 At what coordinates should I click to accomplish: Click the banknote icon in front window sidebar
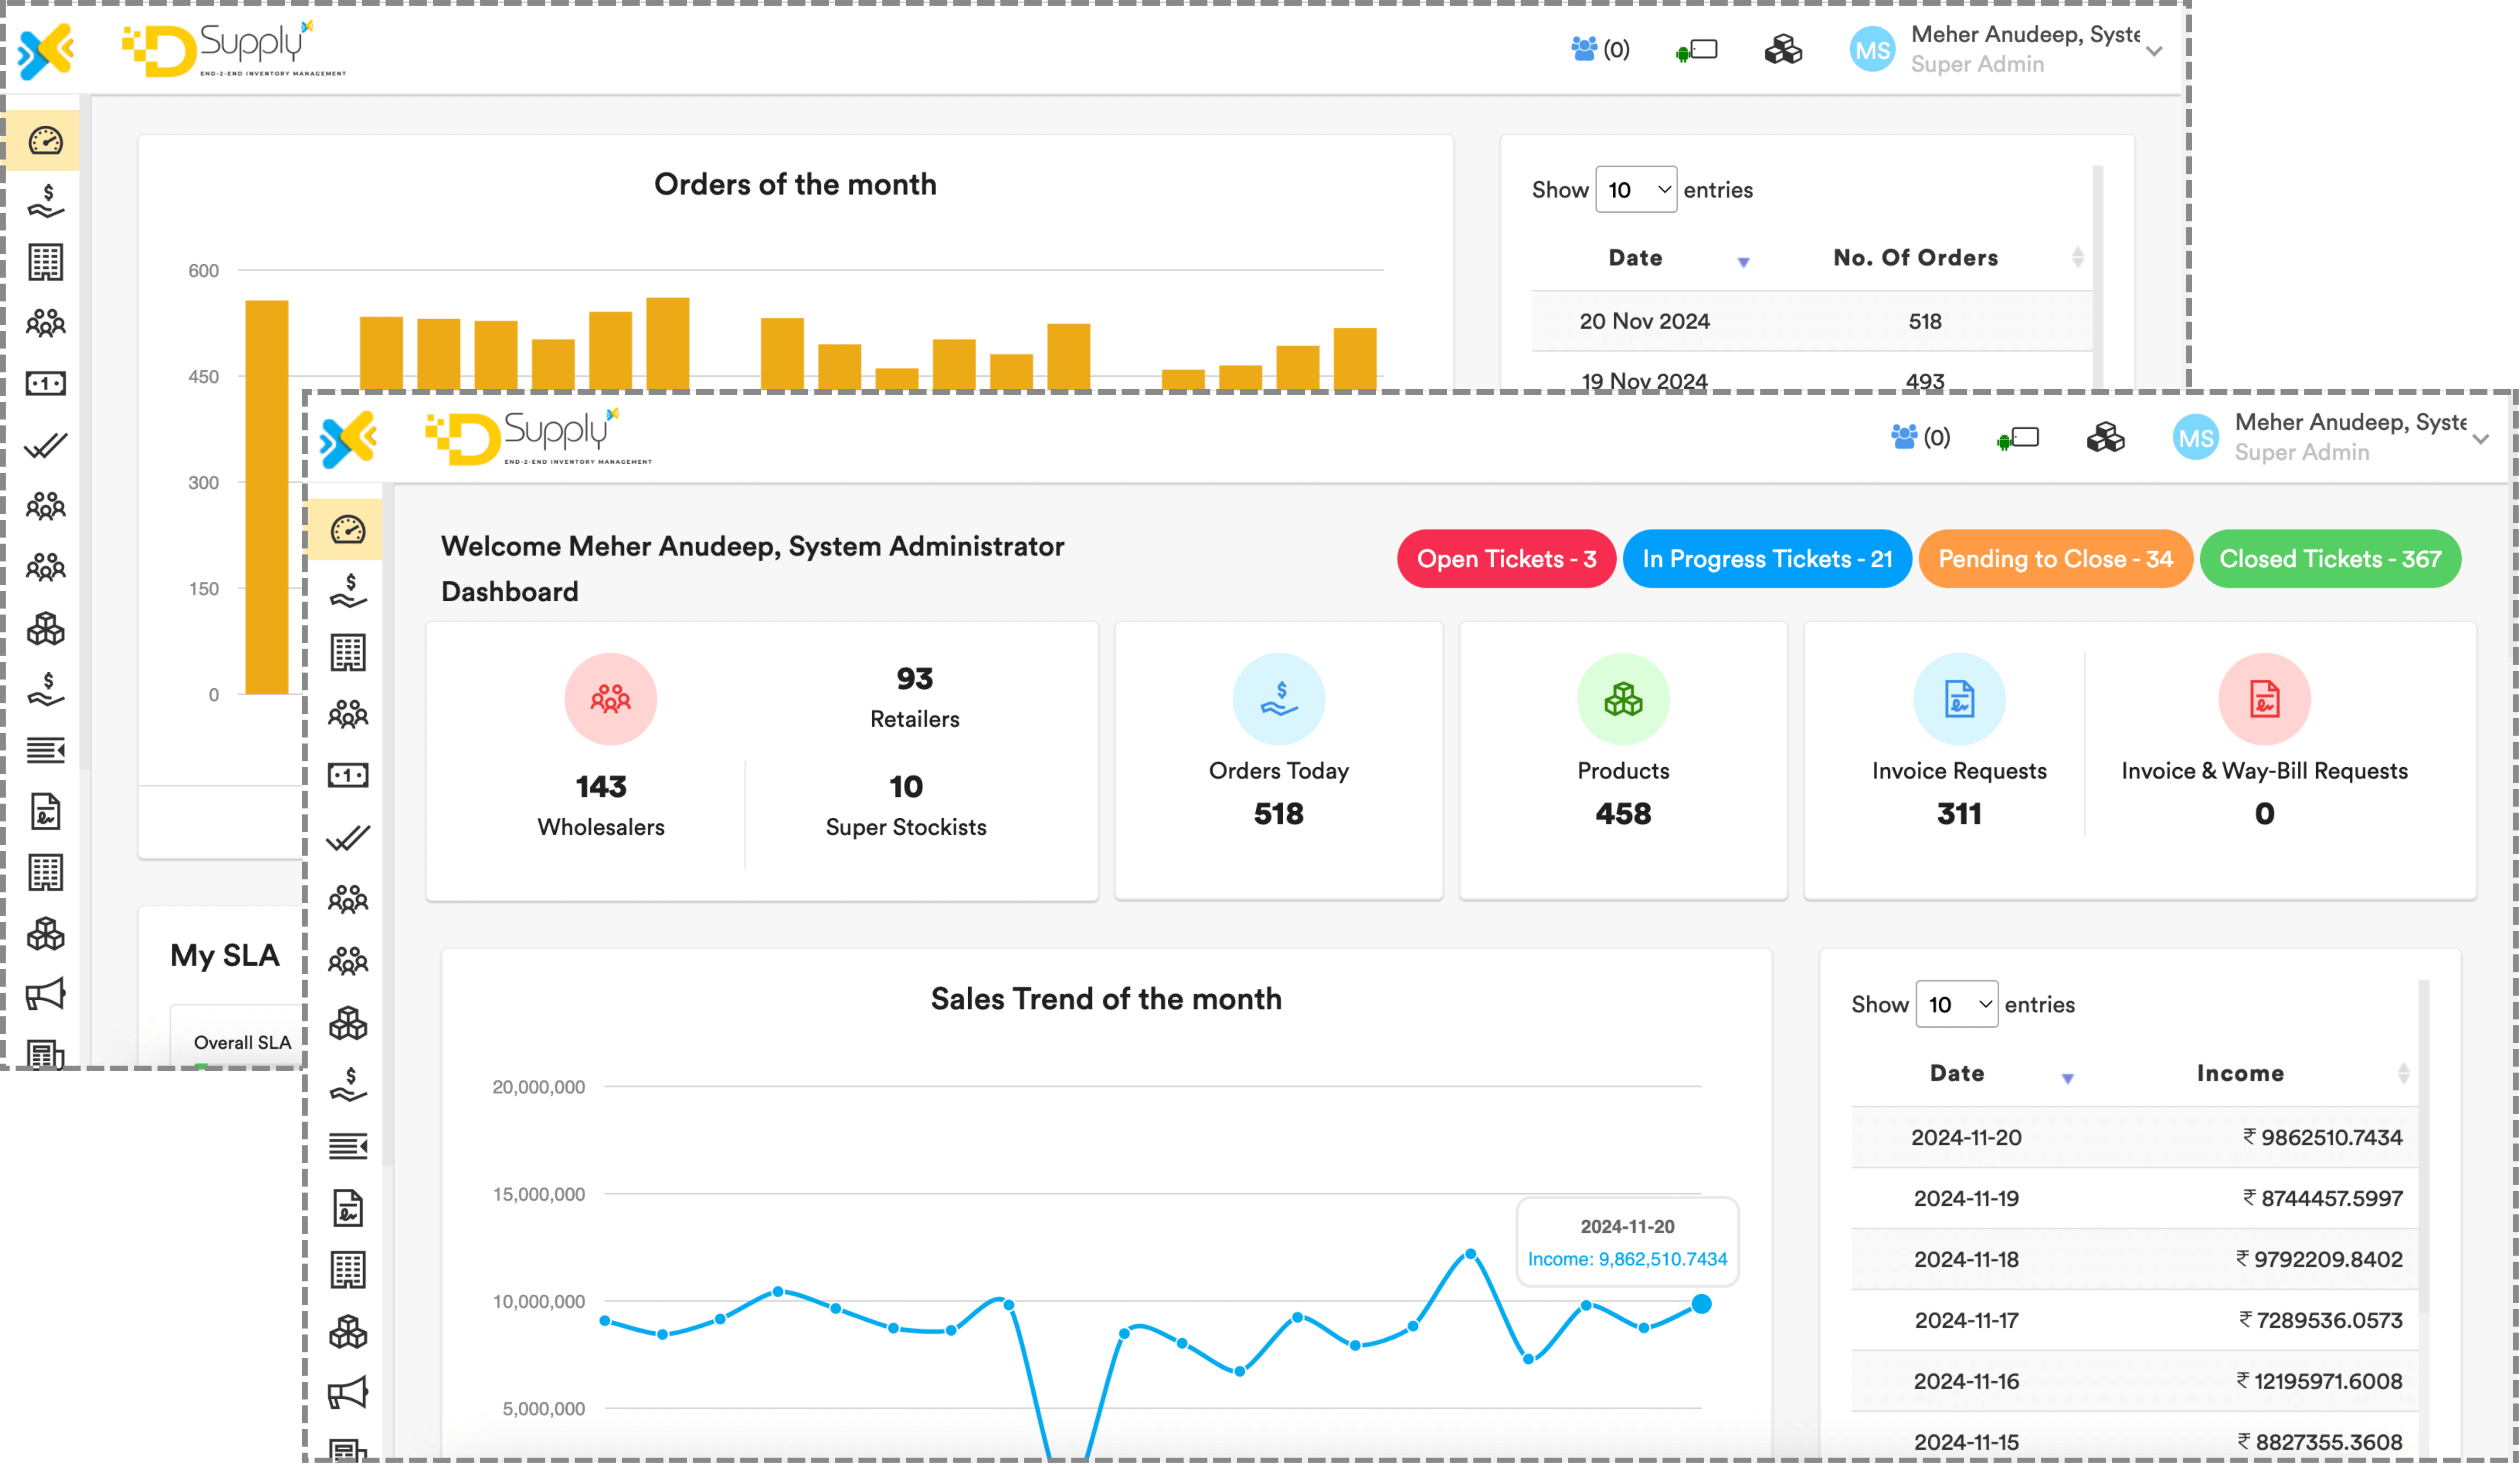pos(348,775)
